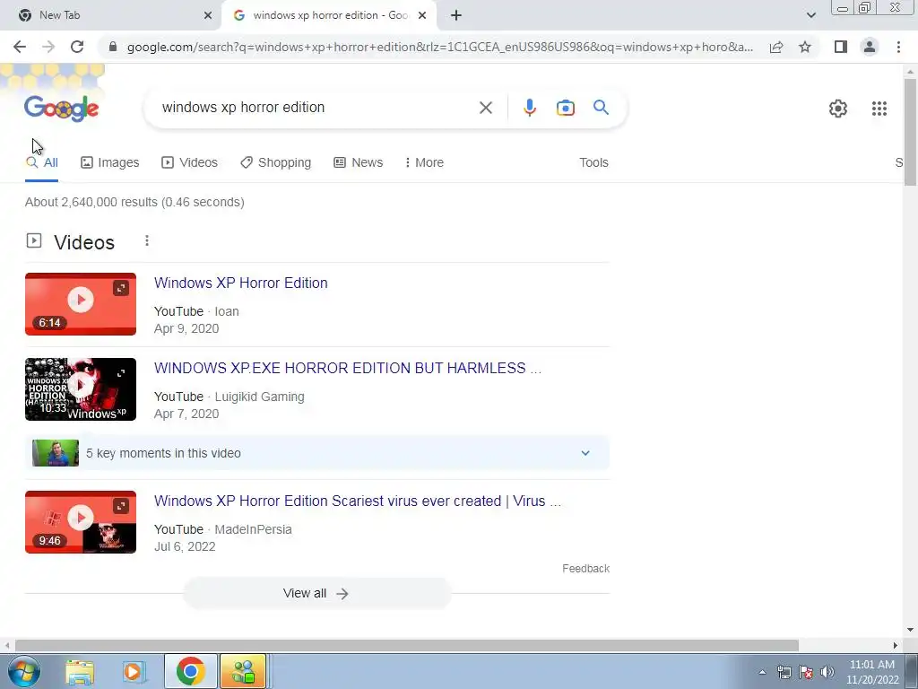Open the Chrome profile avatar
Viewport: 918px width, 689px height.
pyautogui.click(x=870, y=47)
